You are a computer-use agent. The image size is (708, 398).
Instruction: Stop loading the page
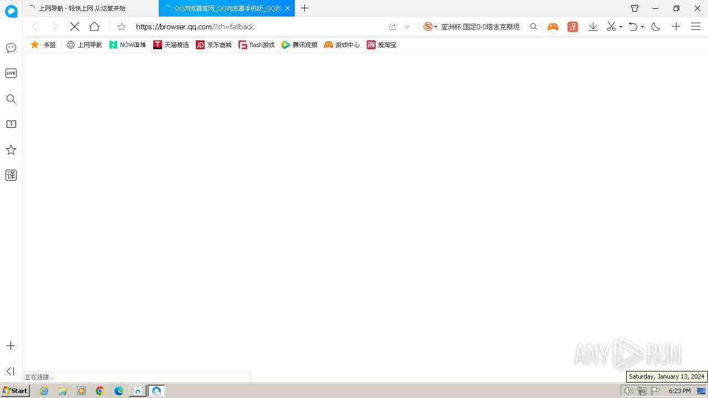tap(75, 27)
